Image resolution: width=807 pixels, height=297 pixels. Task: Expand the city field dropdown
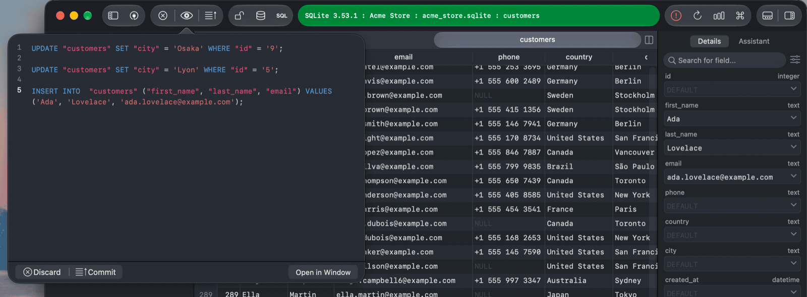click(x=794, y=264)
